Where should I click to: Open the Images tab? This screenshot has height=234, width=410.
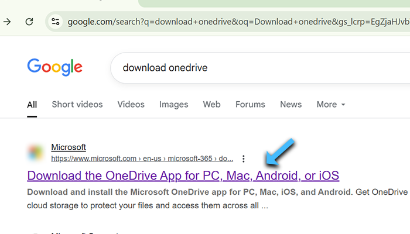coord(173,105)
